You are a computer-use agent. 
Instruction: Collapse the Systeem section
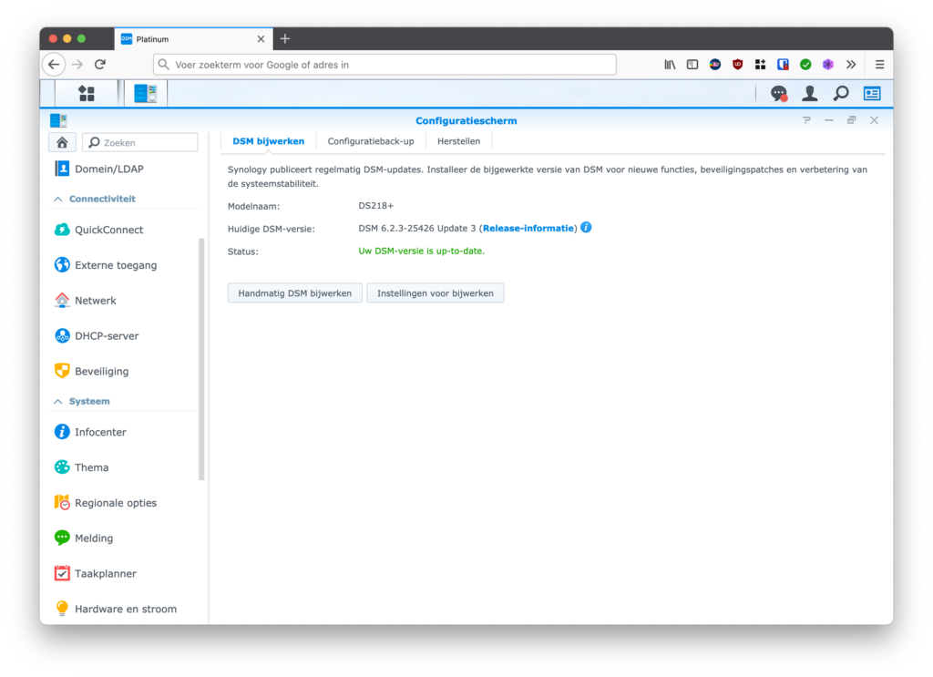tap(58, 401)
